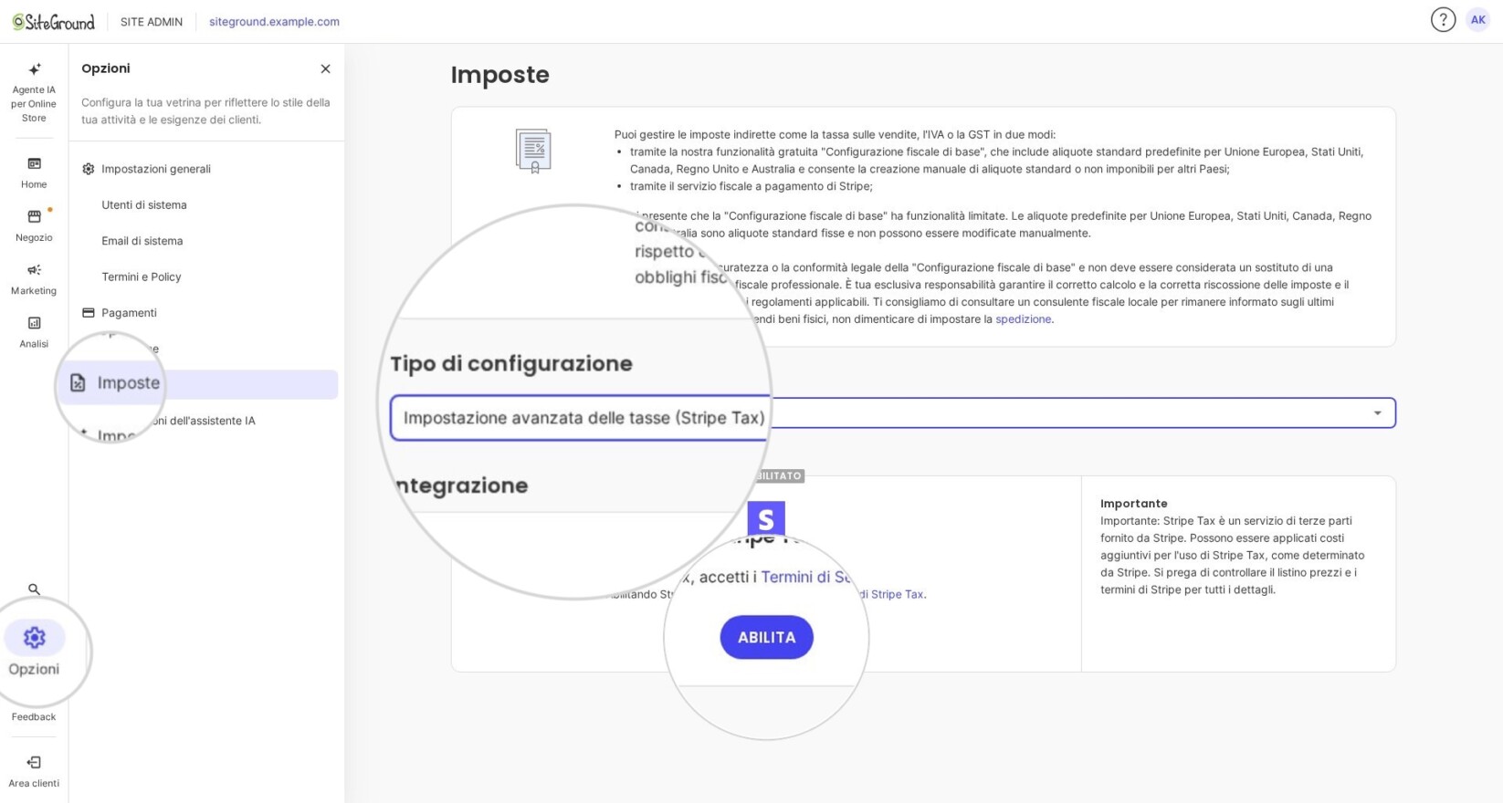This screenshot has height=803, width=1503.
Task: Click the ABILITA button
Action: (766, 638)
